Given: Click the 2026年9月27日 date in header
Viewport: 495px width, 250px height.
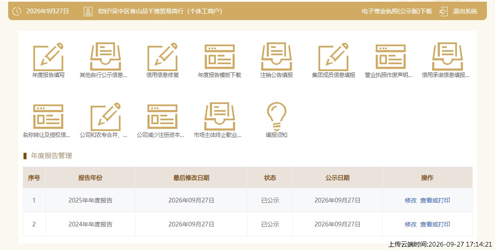Looking at the screenshot, I should click(48, 12).
